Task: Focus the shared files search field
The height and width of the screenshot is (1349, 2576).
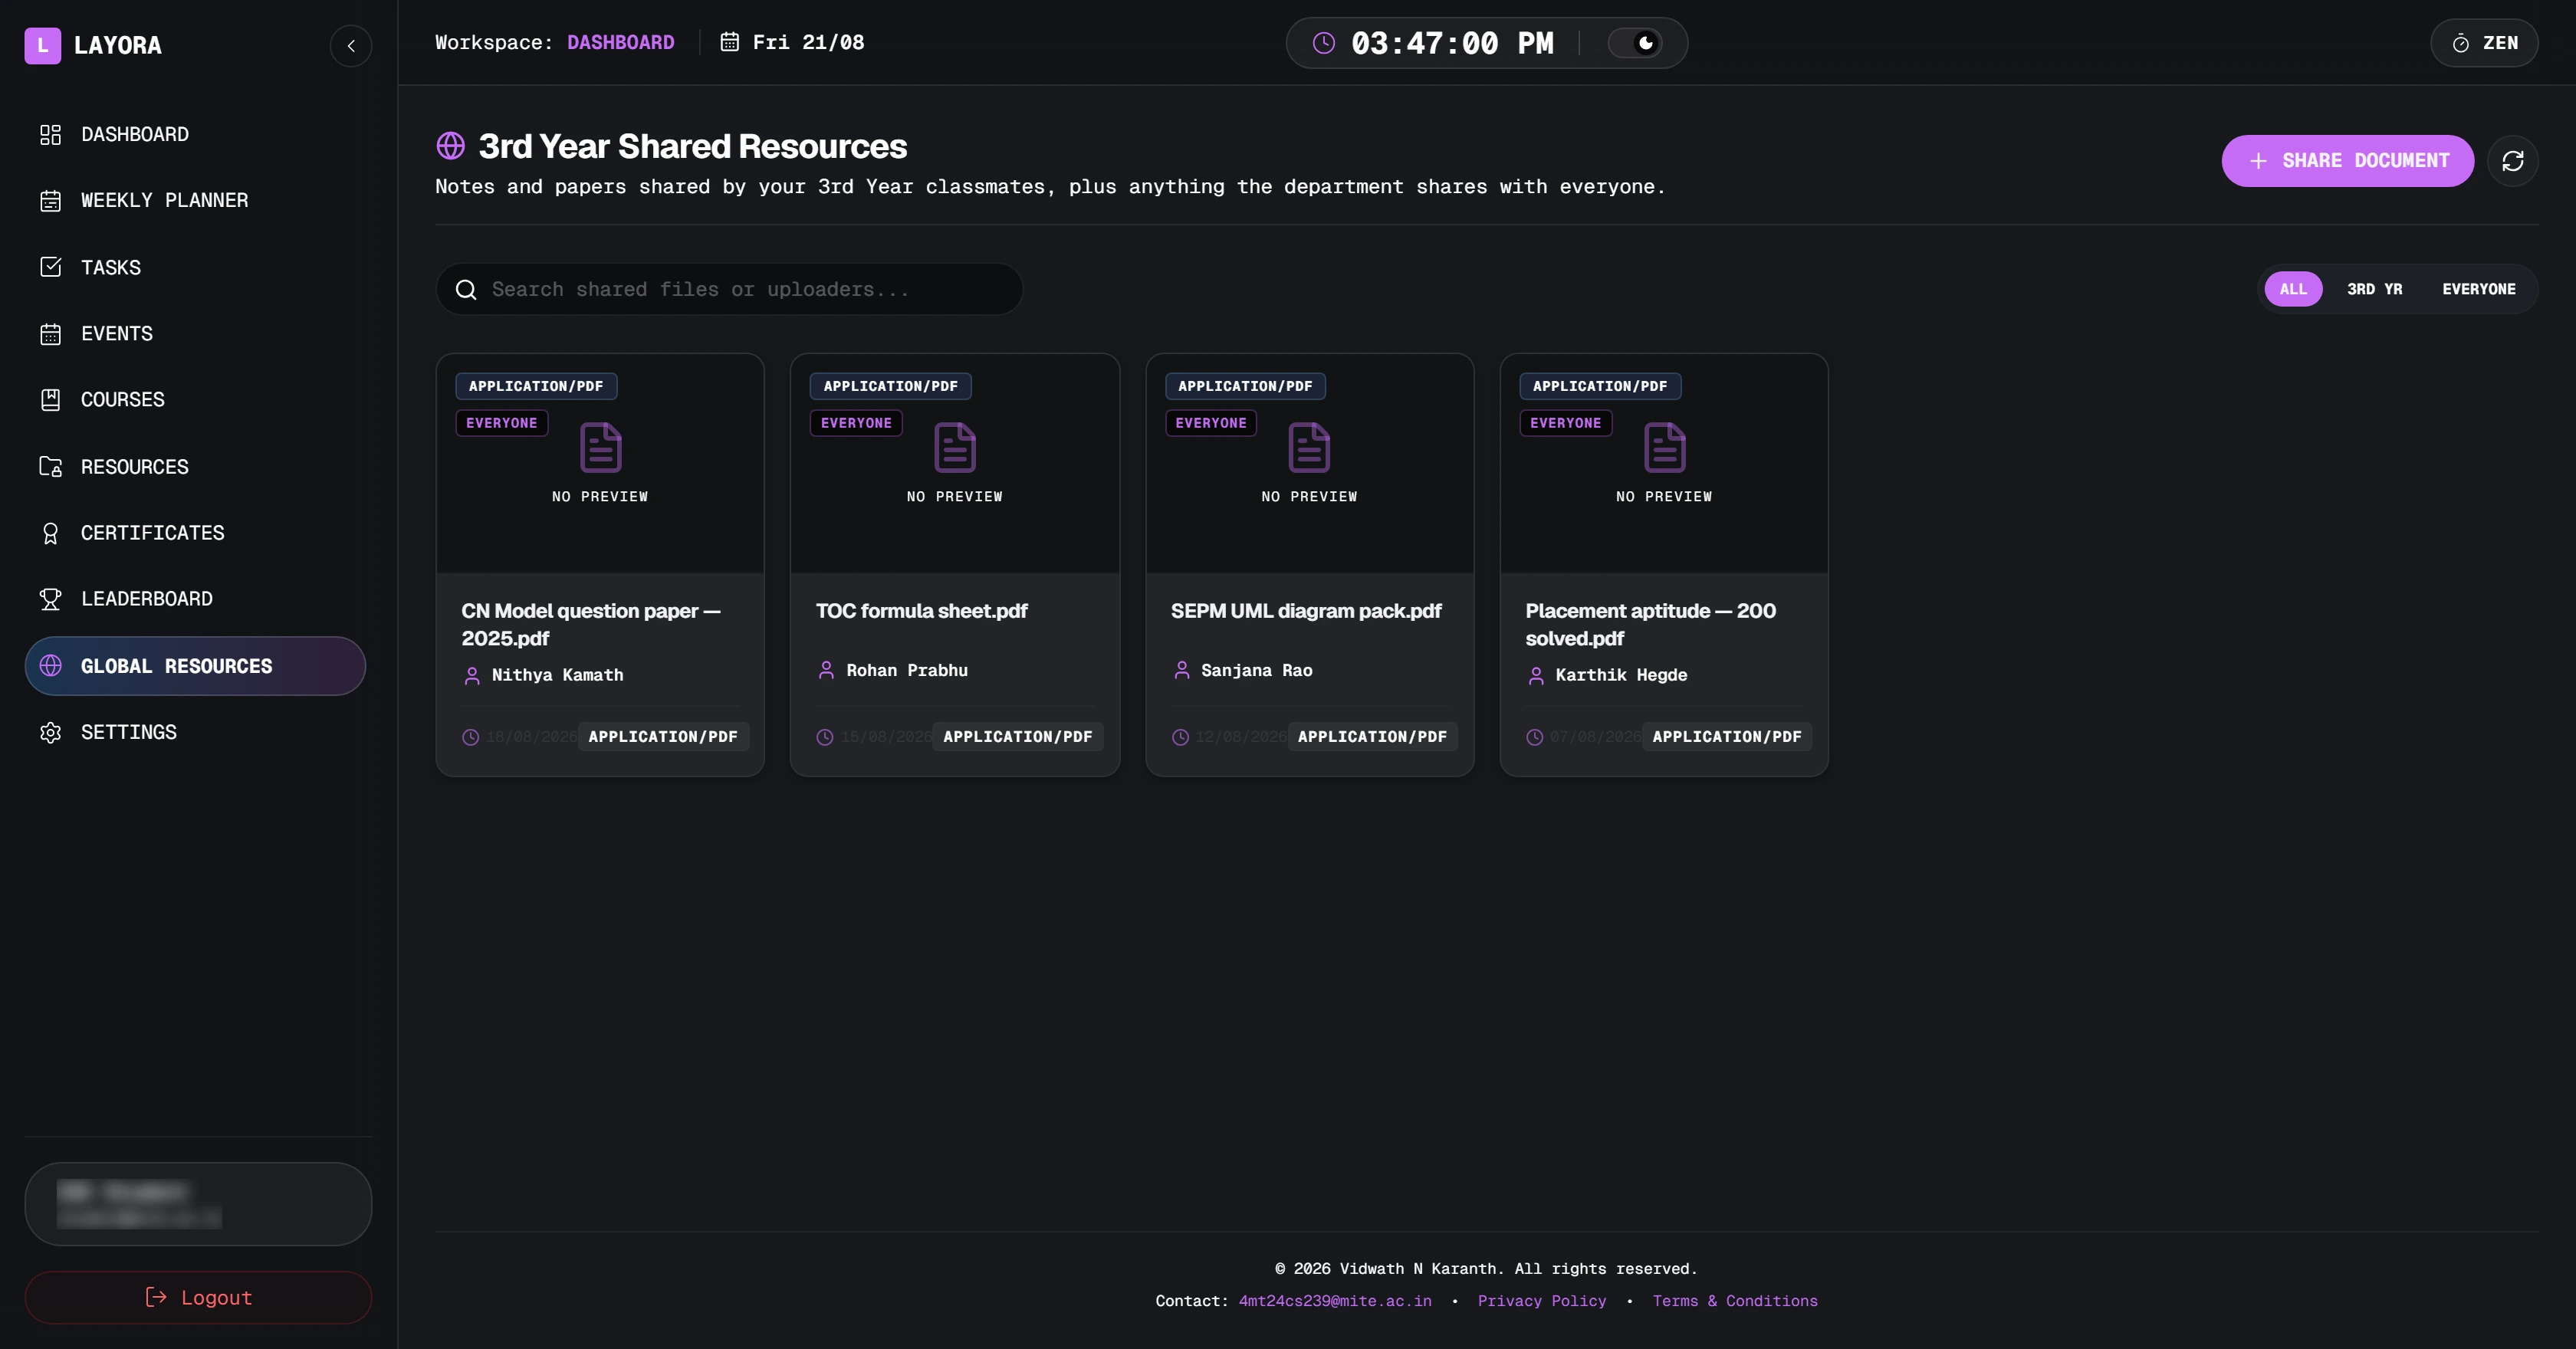Action: [729, 289]
